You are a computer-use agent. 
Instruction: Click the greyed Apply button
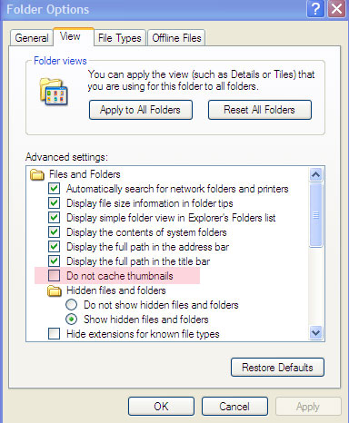click(308, 407)
